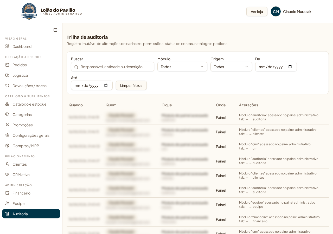
Task: Open Promoções in the sidebar
Action: coord(31,125)
